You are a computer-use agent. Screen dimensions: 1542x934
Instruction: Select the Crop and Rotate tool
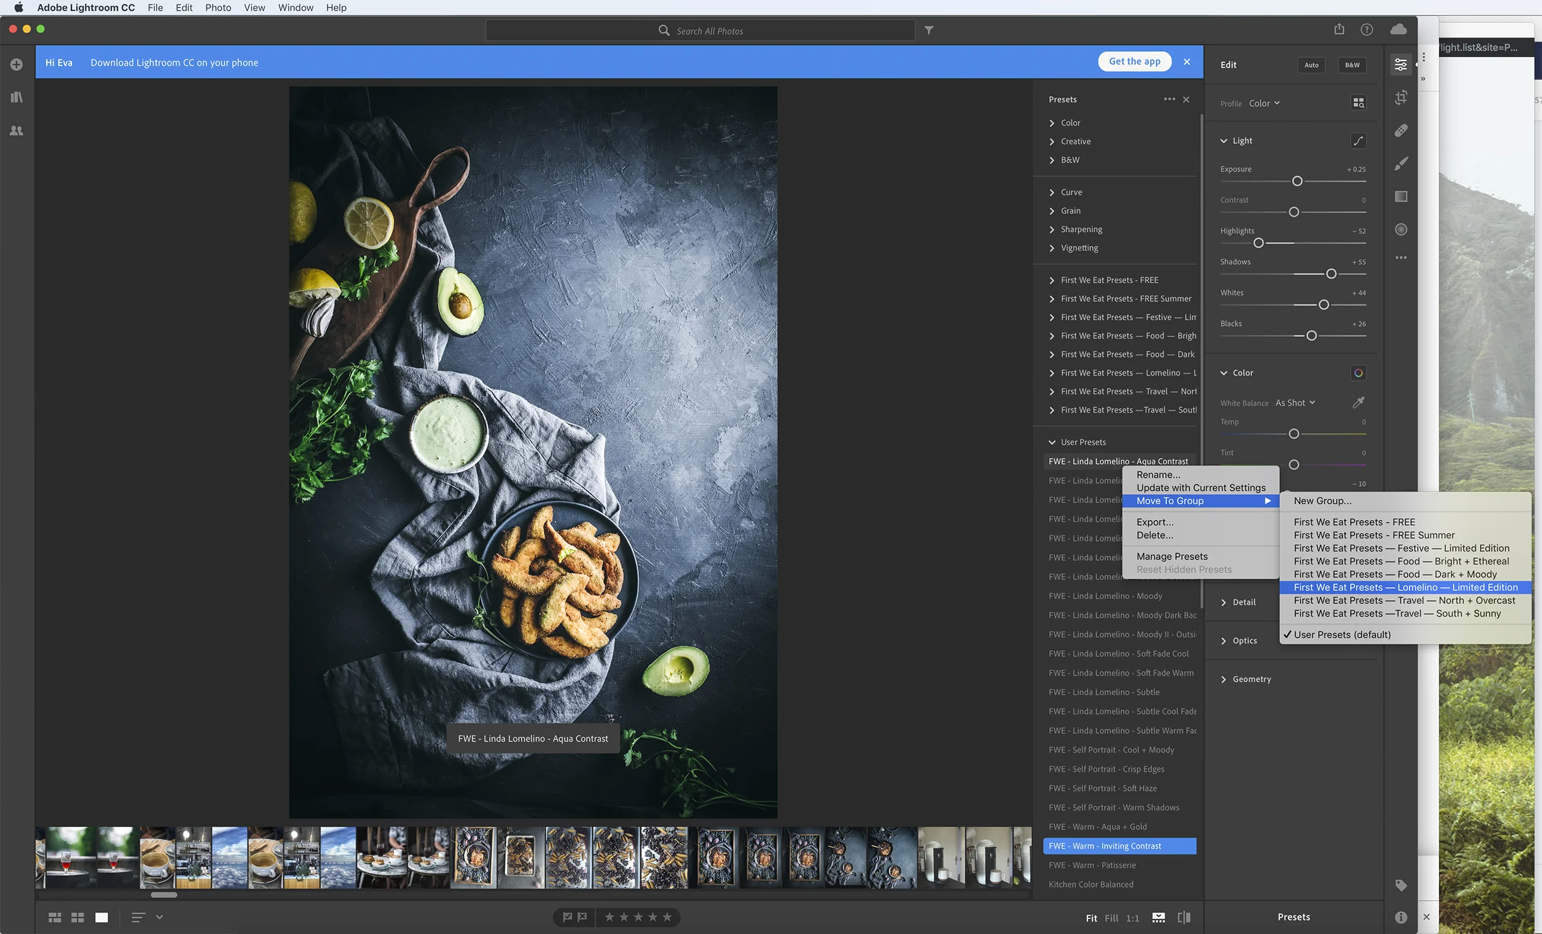tap(1401, 97)
